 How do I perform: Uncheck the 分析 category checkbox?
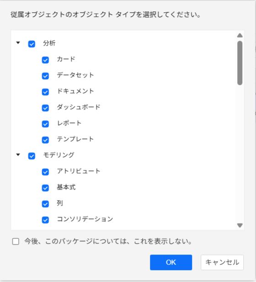click(x=32, y=44)
